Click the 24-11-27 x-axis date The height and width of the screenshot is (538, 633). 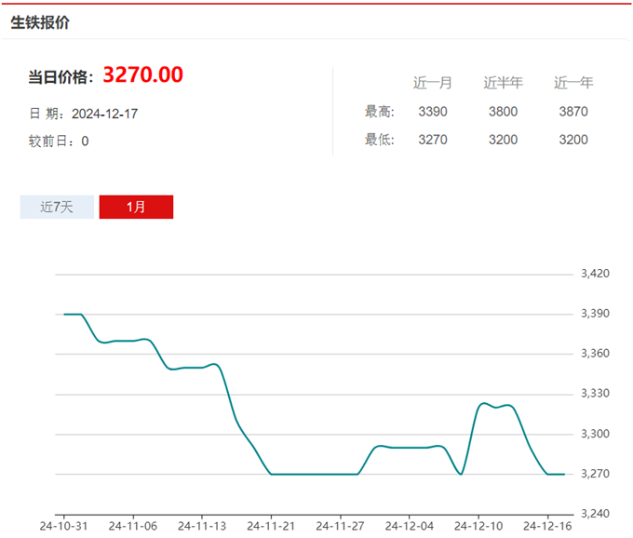pyautogui.click(x=340, y=526)
